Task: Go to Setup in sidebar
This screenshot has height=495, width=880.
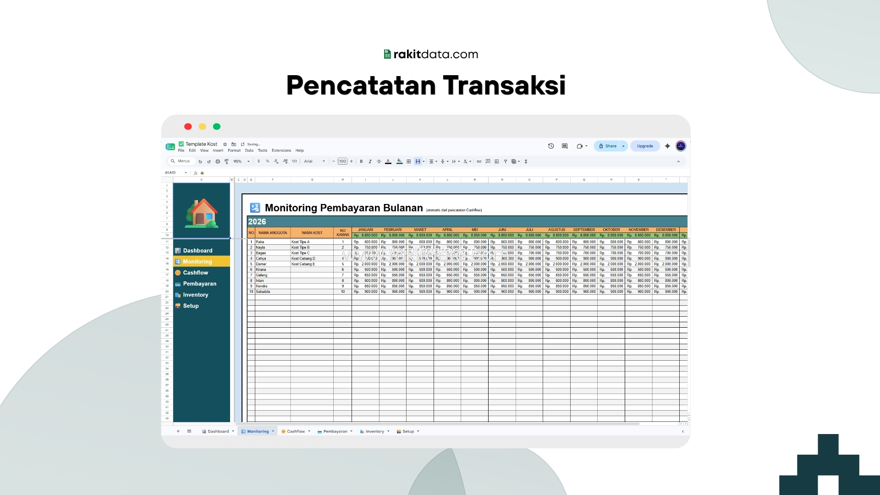Action: coord(191,306)
